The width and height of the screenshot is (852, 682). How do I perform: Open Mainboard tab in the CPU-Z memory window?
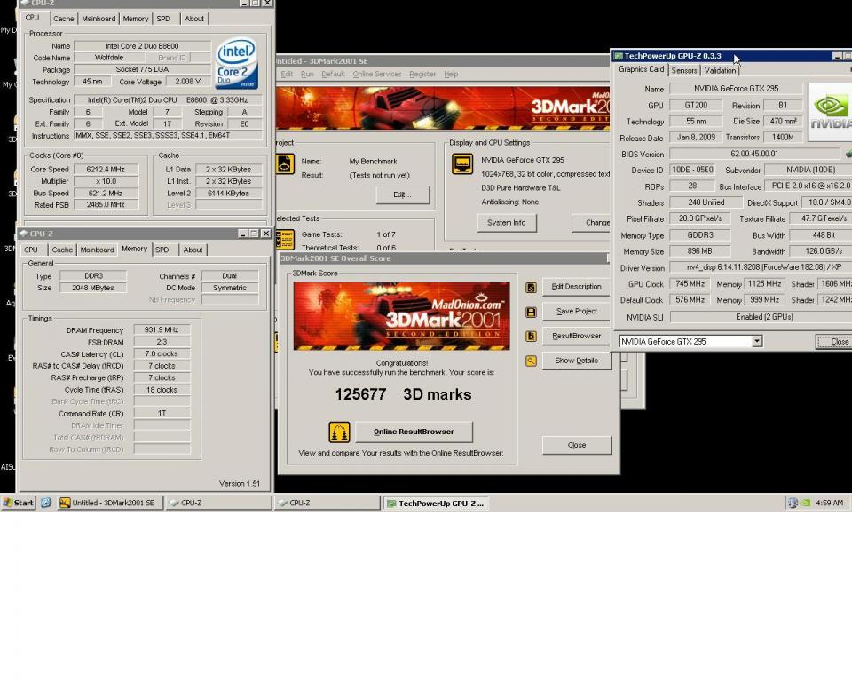(98, 250)
